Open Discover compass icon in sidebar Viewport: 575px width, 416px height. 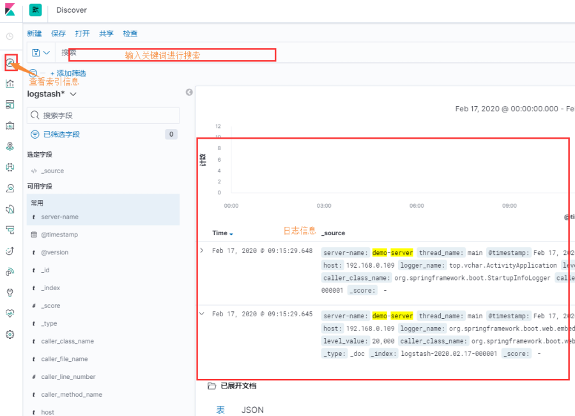[10, 63]
